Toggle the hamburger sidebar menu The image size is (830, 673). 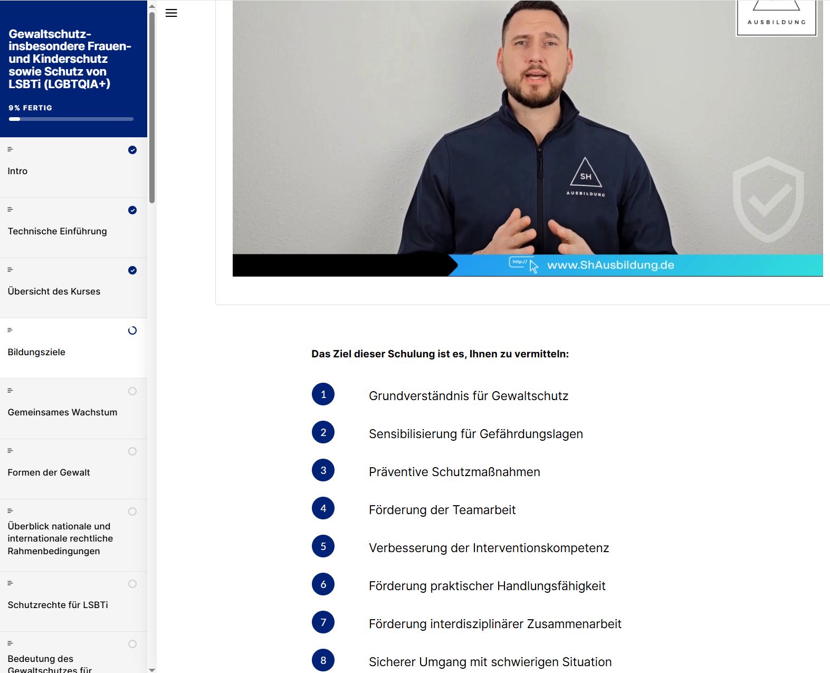pos(171,13)
